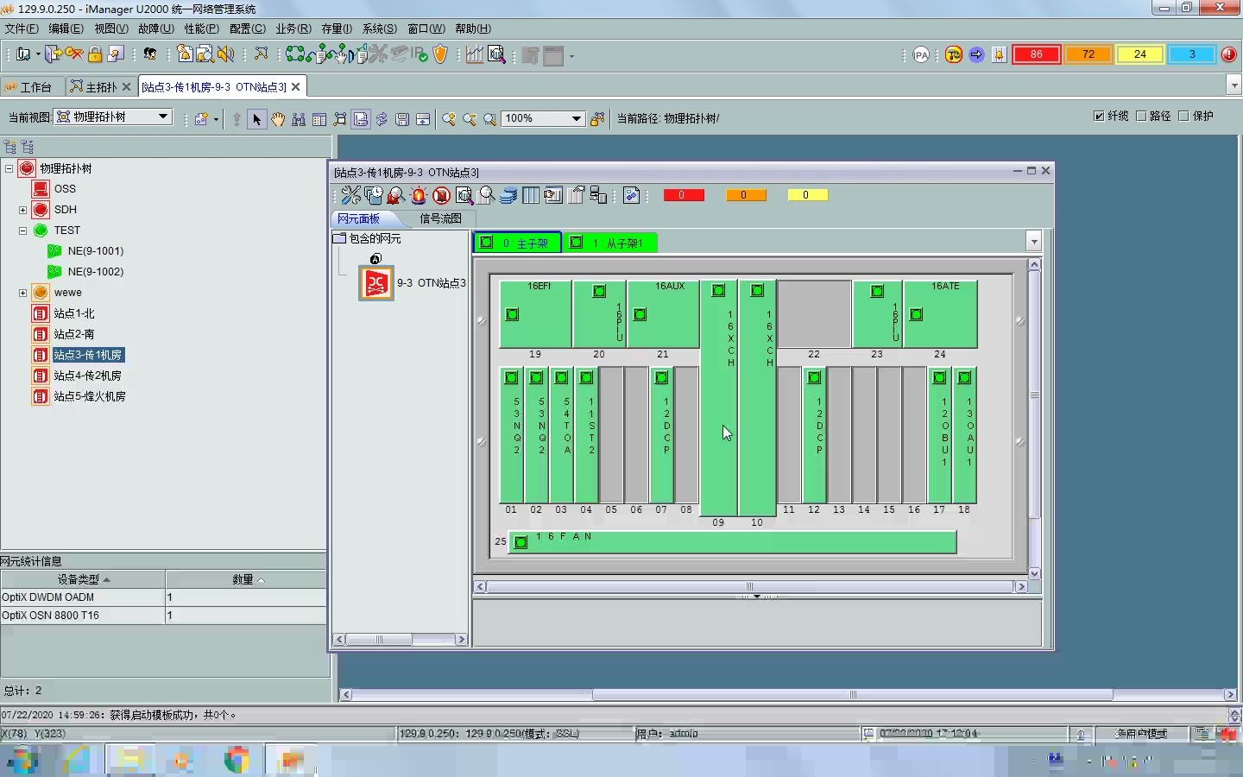Click the save view floppy icon
This screenshot has height=777, width=1243.
click(402, 119)
